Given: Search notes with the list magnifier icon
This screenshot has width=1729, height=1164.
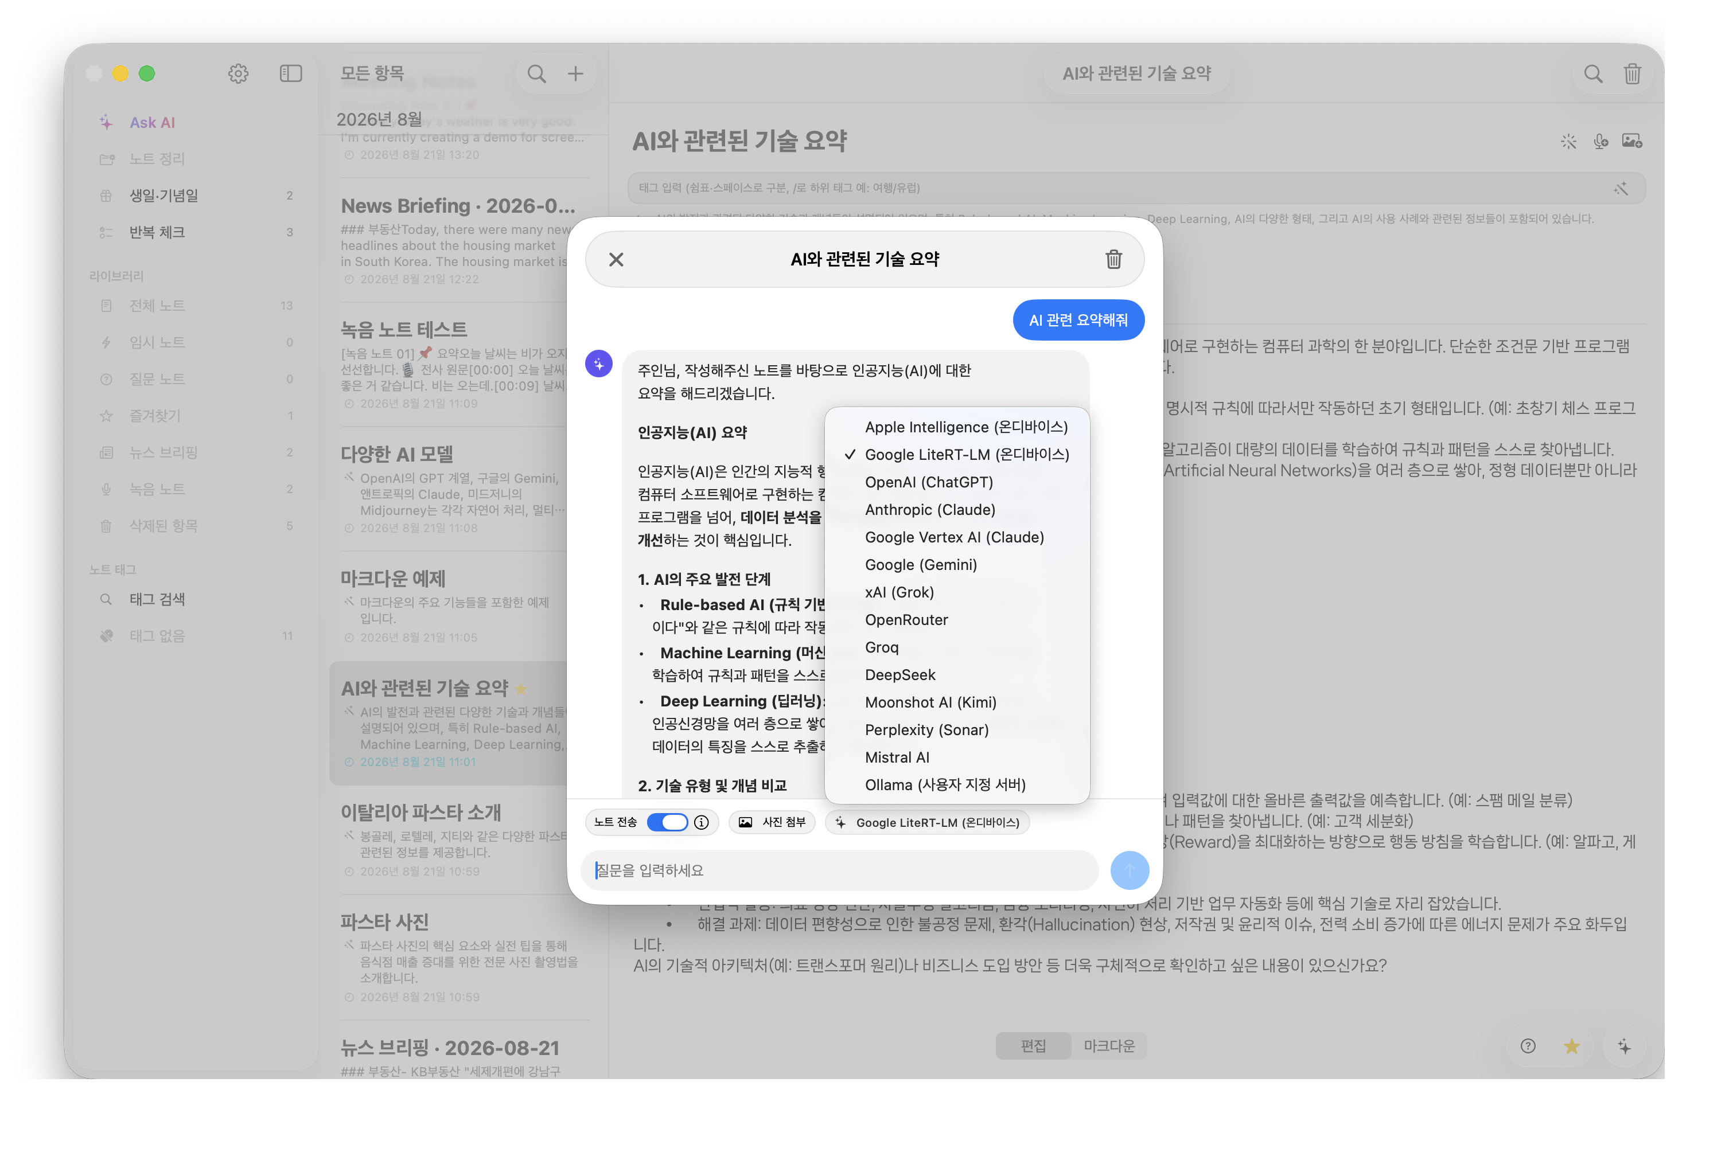Looking at the screenshot, I should pos(536,73).
